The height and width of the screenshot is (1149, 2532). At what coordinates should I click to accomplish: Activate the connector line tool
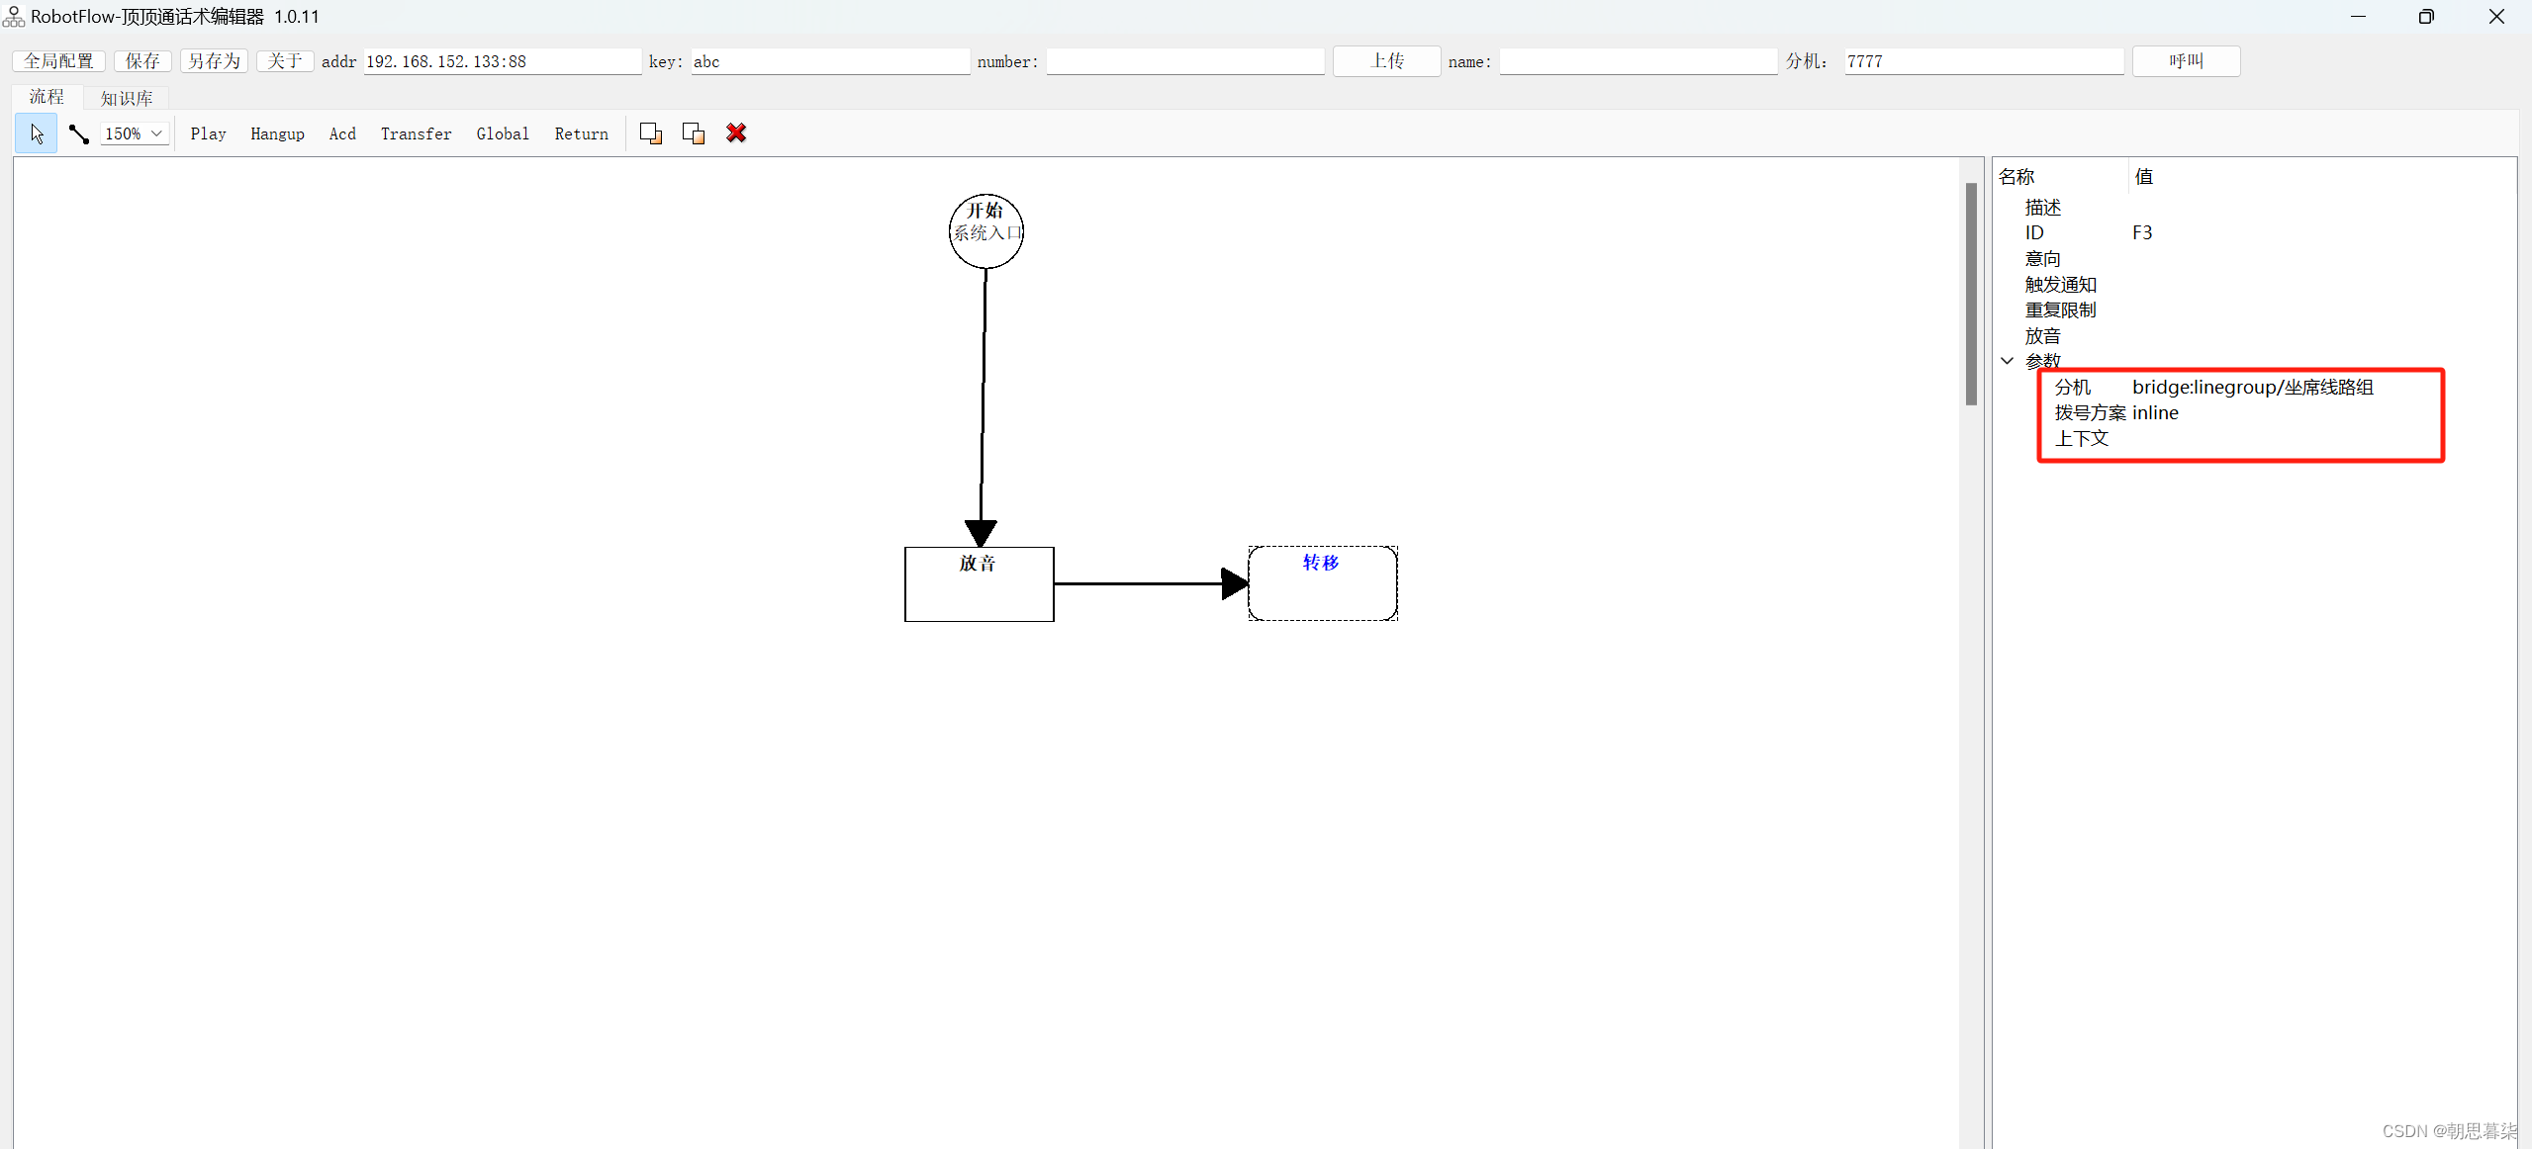coord(79,133)
